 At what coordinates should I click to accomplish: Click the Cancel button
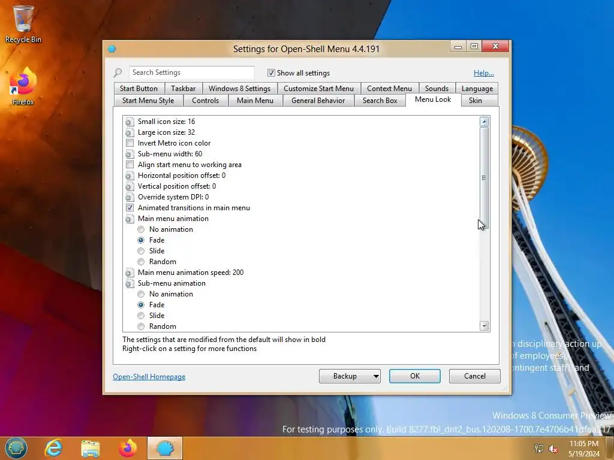tap(475, 376)
